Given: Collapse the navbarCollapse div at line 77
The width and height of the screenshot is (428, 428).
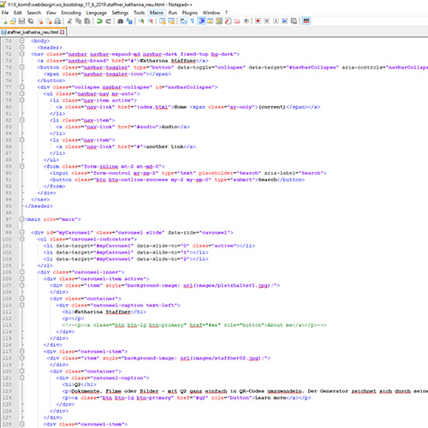Looking at the screenshot, I should coord(22,87).
